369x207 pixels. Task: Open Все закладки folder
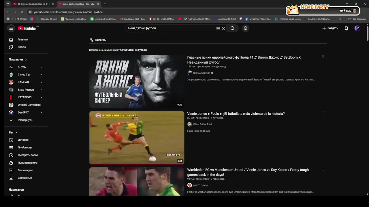tap(357, 19)
